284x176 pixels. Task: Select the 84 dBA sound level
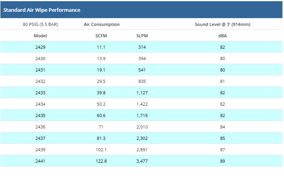tap(223, 127)
